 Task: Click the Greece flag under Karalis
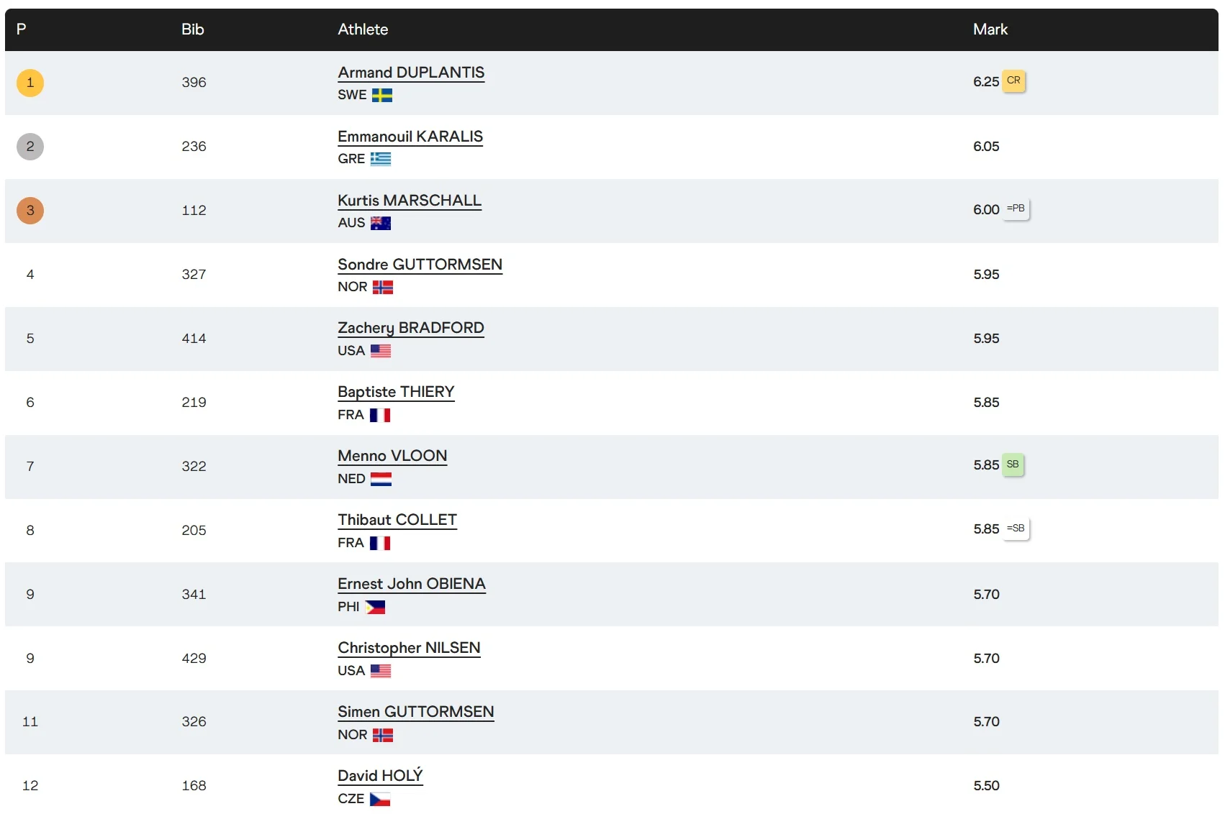380,159
